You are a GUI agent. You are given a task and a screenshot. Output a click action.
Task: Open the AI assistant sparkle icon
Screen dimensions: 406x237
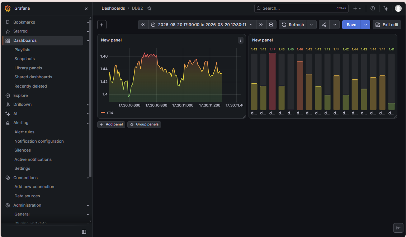(x=386, y=8)
